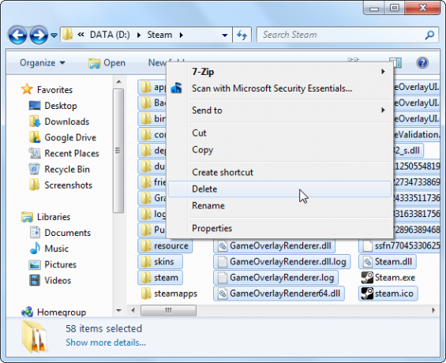Click the Open toolbar button

click(x=107, y=63)
